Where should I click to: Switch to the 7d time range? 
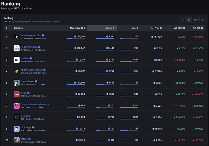pos(189,20)
